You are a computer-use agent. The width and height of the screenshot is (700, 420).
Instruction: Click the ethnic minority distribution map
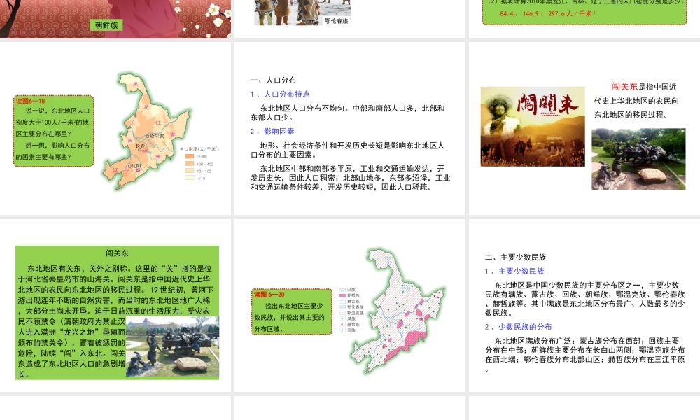click(399, 311)
